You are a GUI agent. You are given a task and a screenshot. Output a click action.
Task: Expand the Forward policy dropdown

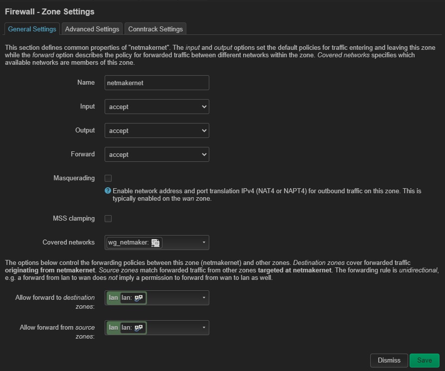pos(156,154)
